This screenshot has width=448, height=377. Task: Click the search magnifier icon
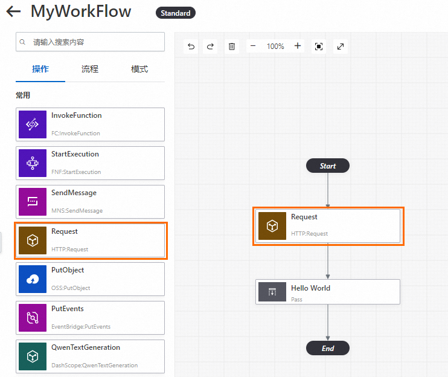(x=22, y=42)
